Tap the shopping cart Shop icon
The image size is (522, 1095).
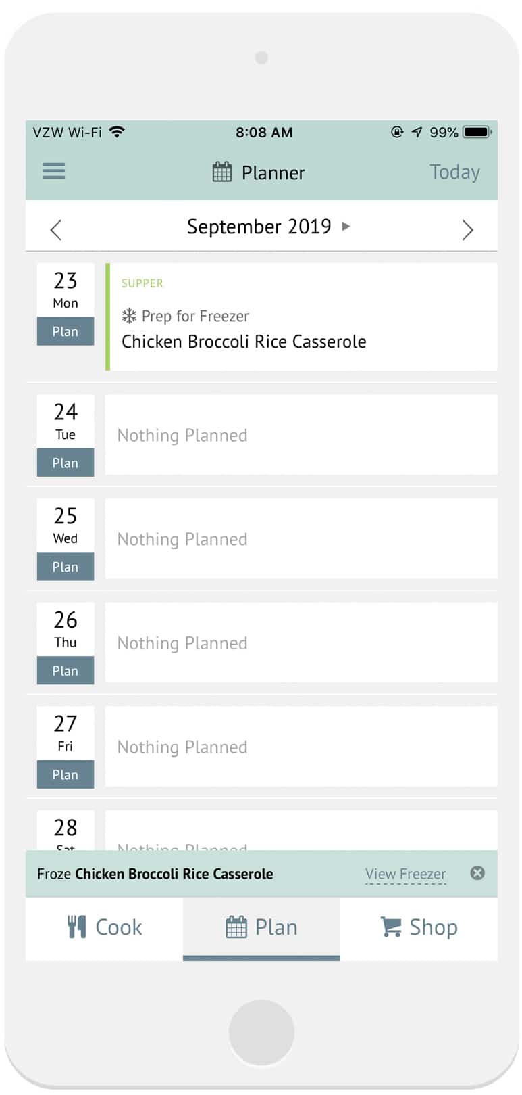click(x=391, y=927)
